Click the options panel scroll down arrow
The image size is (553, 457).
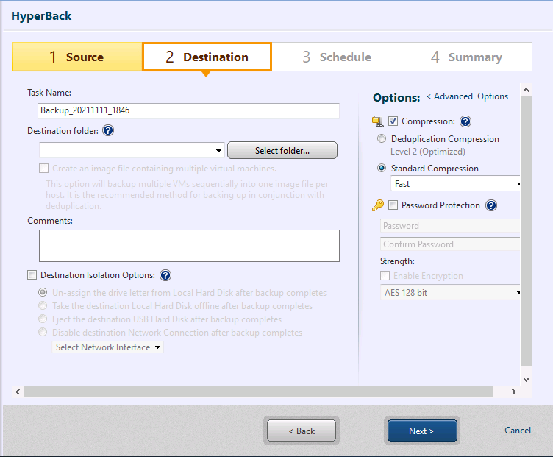(x=525, y=378)
